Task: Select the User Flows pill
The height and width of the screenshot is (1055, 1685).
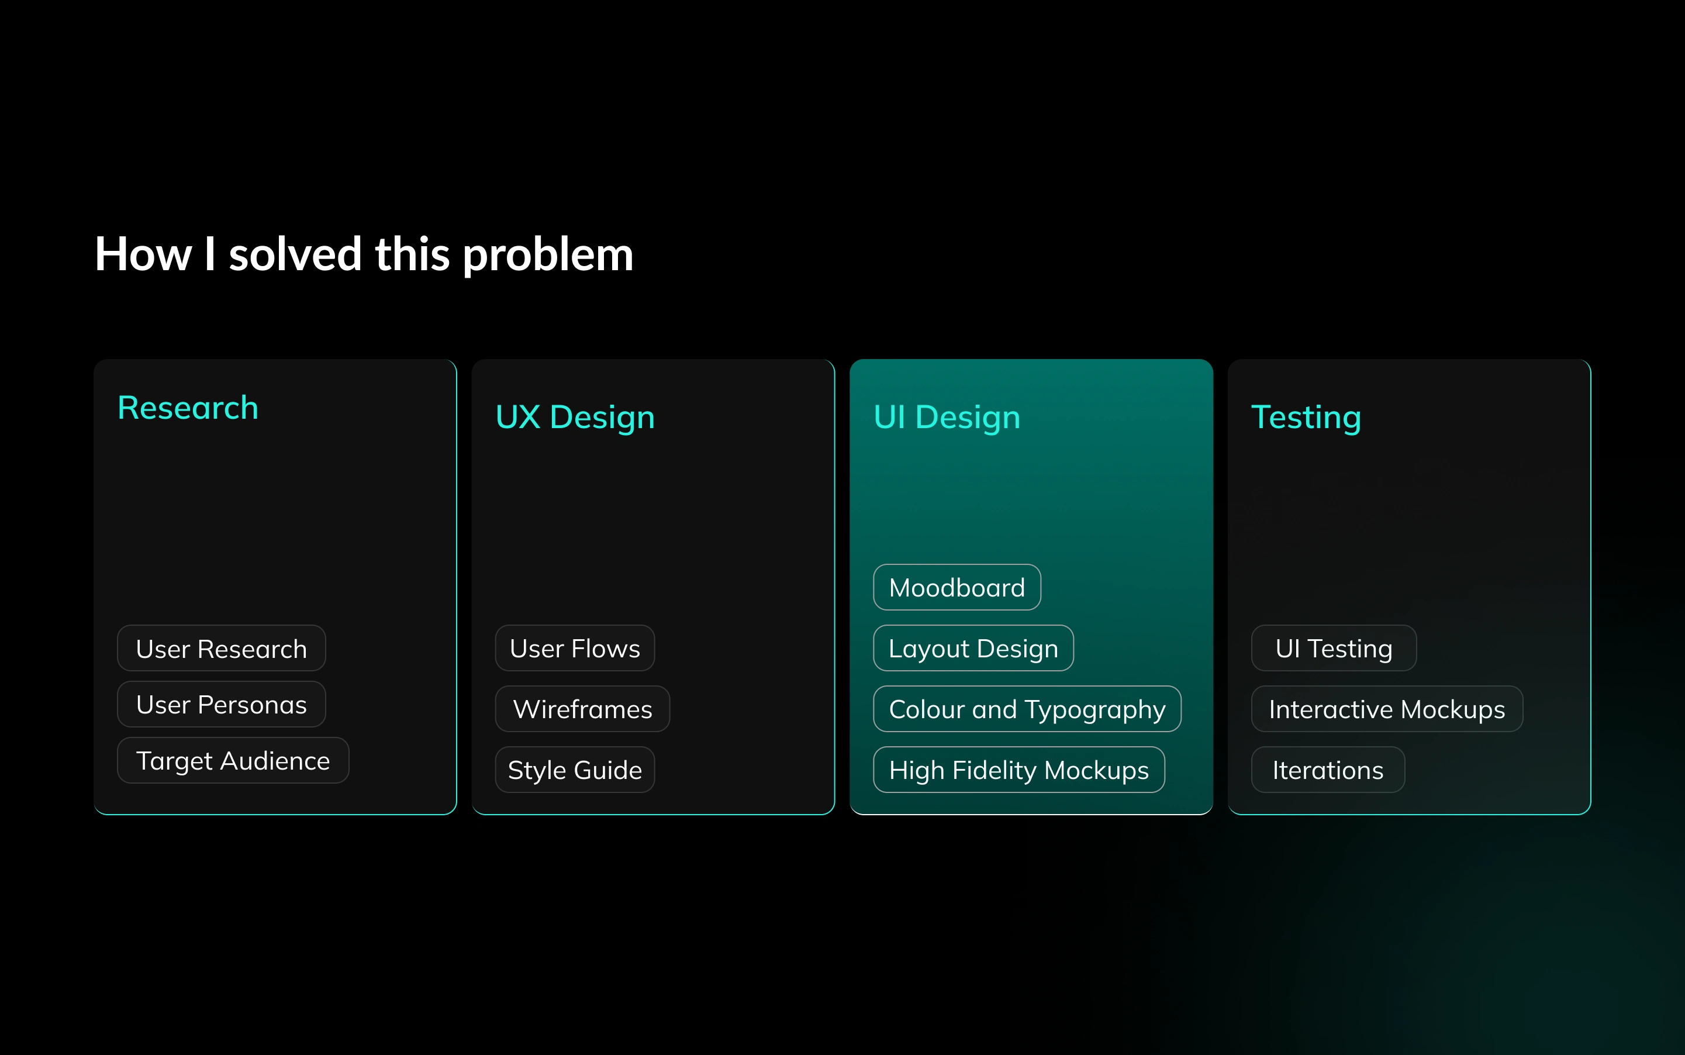Action: point(575,648)
